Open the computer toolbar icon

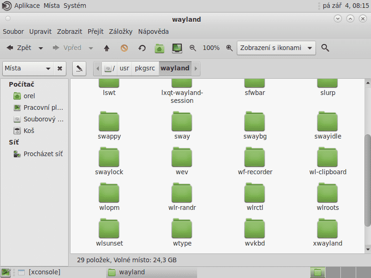point(177,48)
